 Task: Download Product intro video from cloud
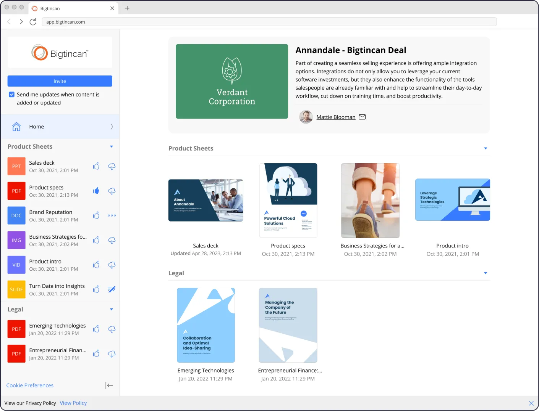click(112, 265)
